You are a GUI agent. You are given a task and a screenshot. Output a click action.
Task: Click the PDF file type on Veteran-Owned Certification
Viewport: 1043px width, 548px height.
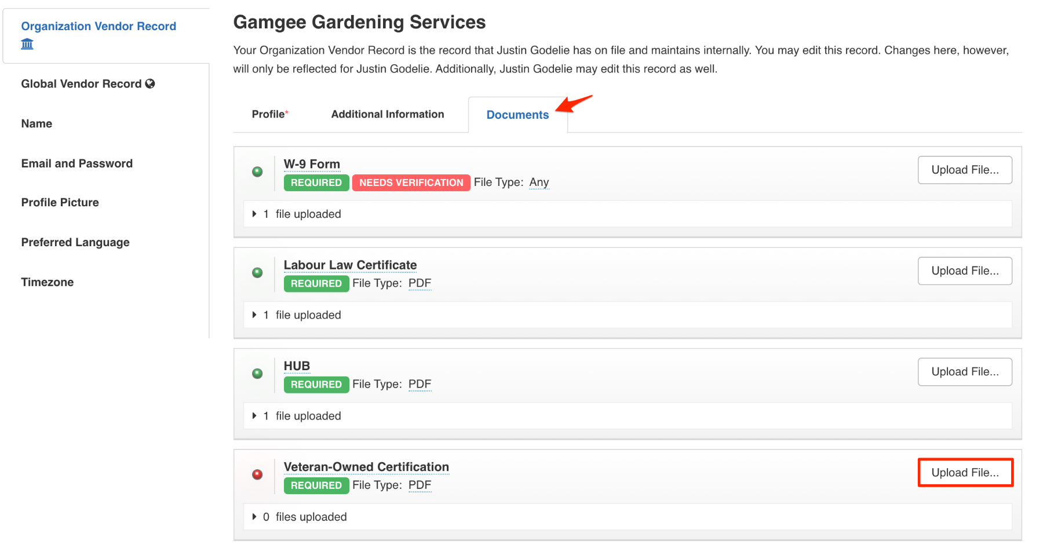point(420,485)
